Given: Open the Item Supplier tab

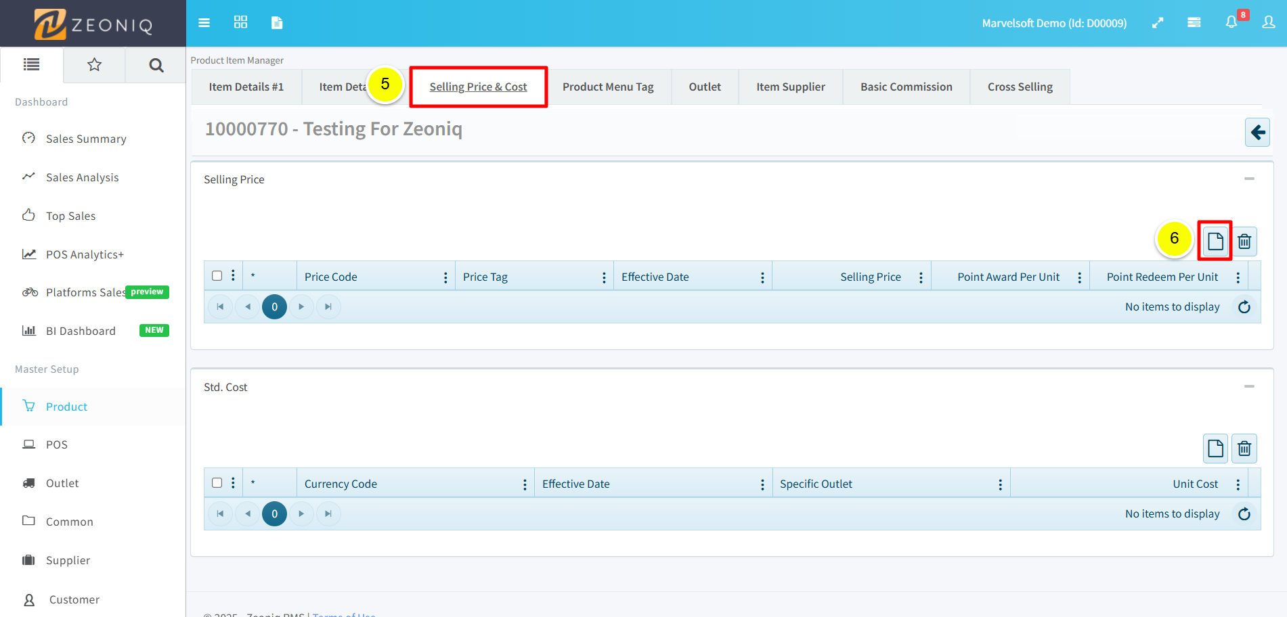Looking at the screenshot, I should (x=791, y=87).
